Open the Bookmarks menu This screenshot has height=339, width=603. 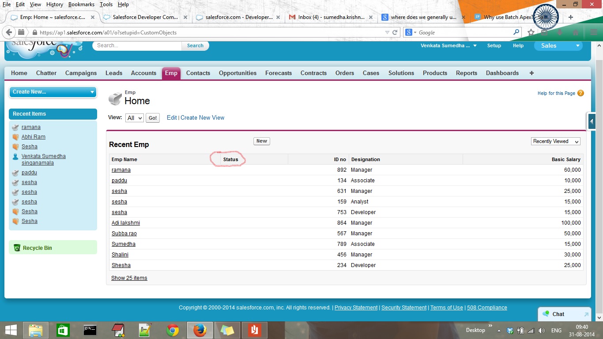(x=81, y=4)
